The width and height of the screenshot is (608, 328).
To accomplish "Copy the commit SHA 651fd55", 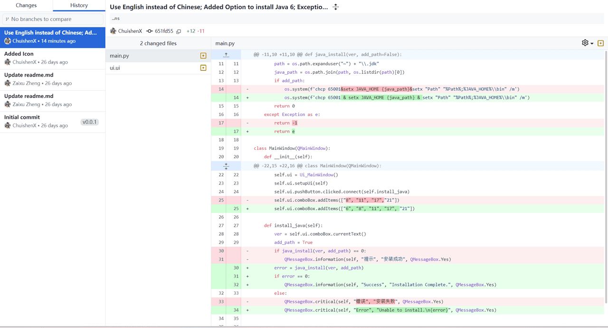I will pos(179,31).
